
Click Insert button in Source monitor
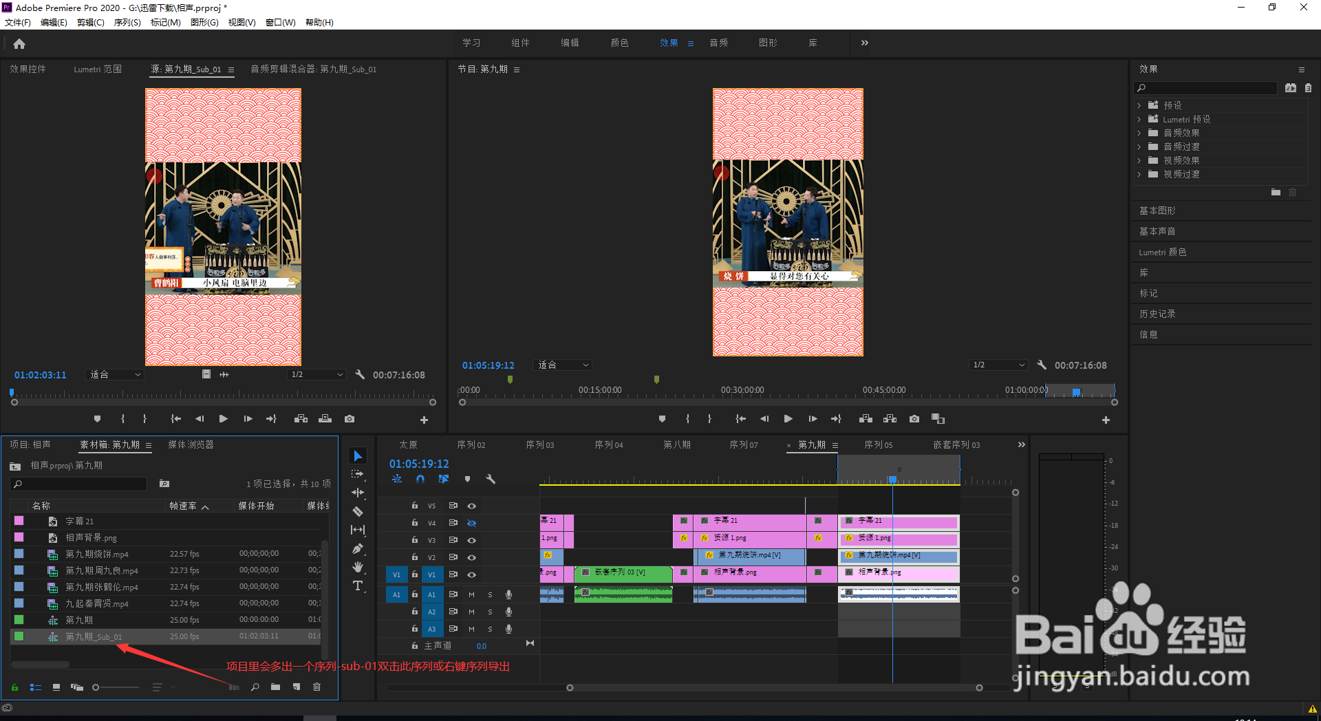(x=301, y=419)
